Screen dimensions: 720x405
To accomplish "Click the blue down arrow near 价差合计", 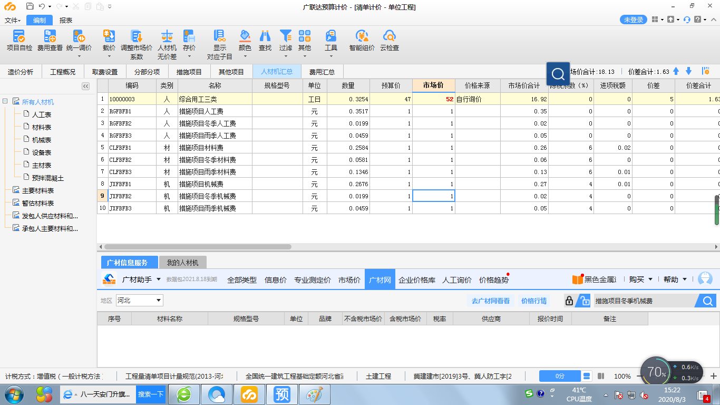I will click(x=688, y=71).
